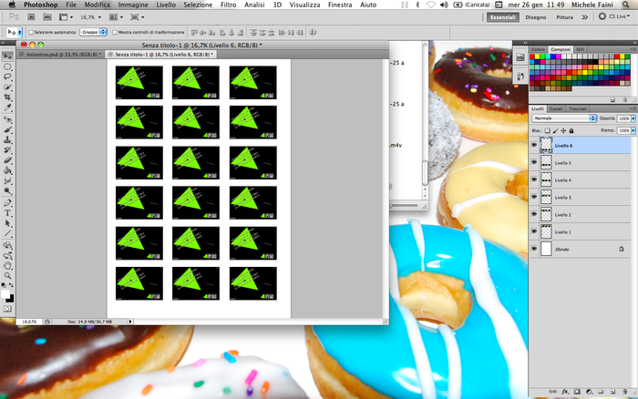Select the Zoom tool in toolbox

[7, 276]
